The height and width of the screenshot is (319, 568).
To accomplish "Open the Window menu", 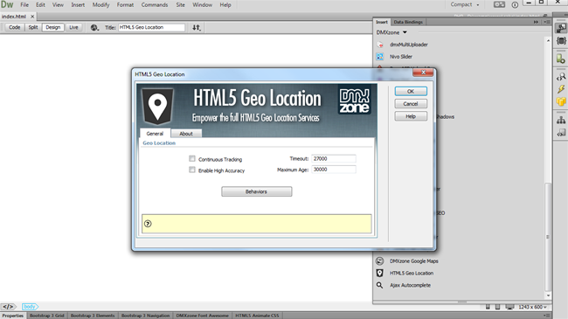I will pyautogui.click(x=202, y=4).
